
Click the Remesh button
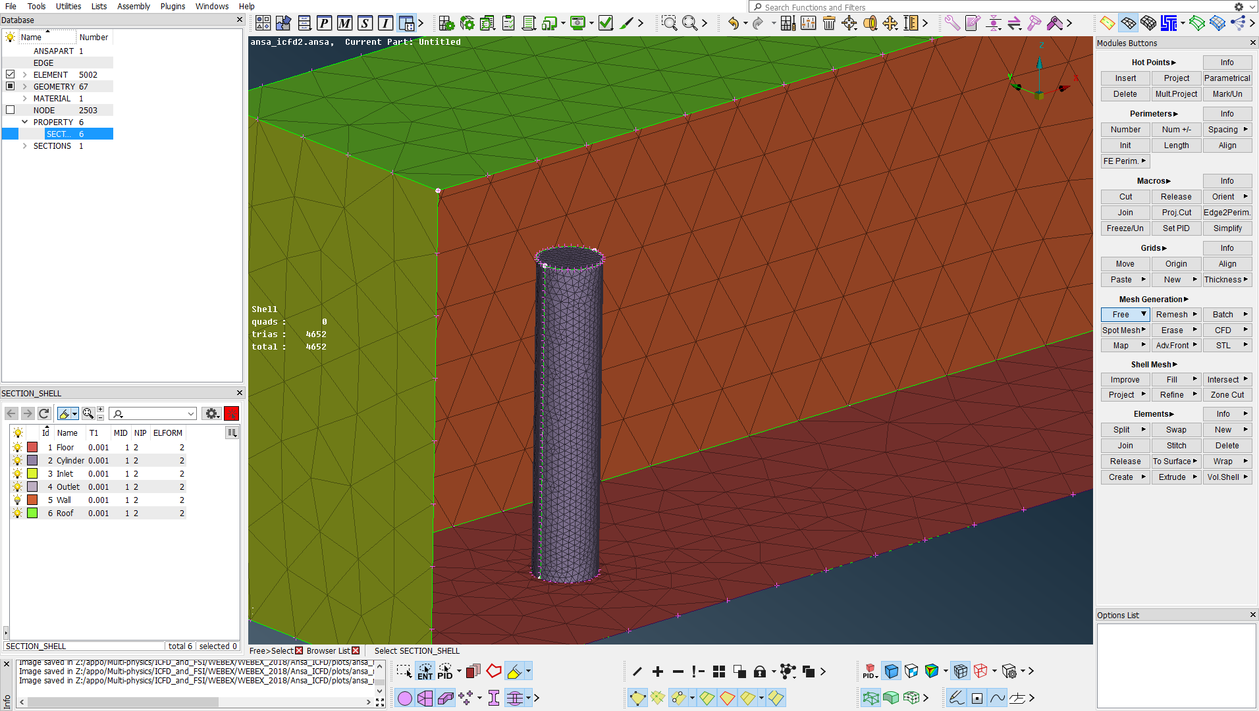(x=1171, y=315)
